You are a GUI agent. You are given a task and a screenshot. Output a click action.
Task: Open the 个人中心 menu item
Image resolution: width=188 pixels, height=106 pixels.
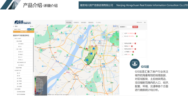coord(98,22)
